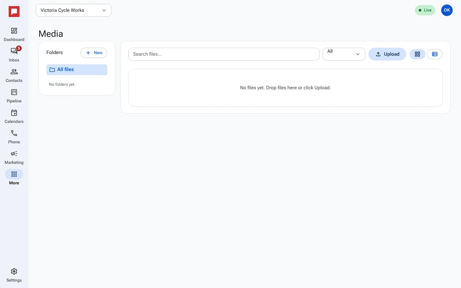The width and height of the screenshot is (461, 288).
Task: Open the All file type filter
Action: (x=344, y=54)
